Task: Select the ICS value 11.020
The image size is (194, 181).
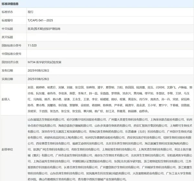Action: click(32, 45)
